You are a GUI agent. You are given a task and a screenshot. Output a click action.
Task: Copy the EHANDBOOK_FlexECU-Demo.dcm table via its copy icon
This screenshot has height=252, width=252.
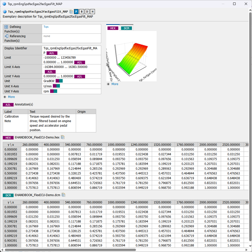(x=63, y=195)
